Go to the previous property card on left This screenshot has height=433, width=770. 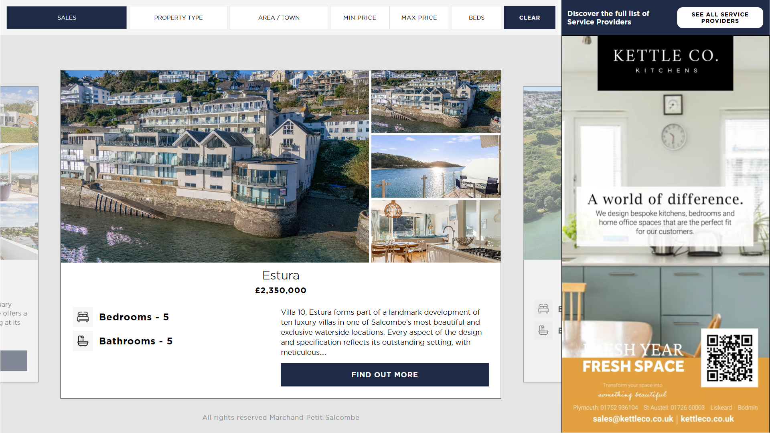coord(19,234)
